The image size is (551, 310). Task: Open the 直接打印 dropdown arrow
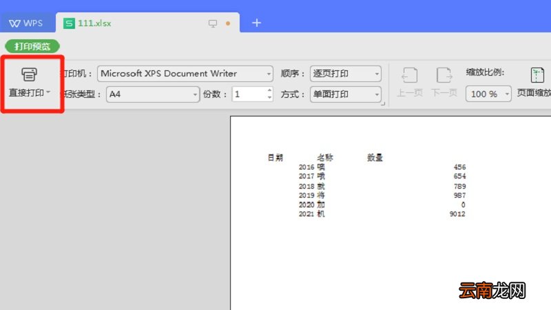(x=48, y=92)
